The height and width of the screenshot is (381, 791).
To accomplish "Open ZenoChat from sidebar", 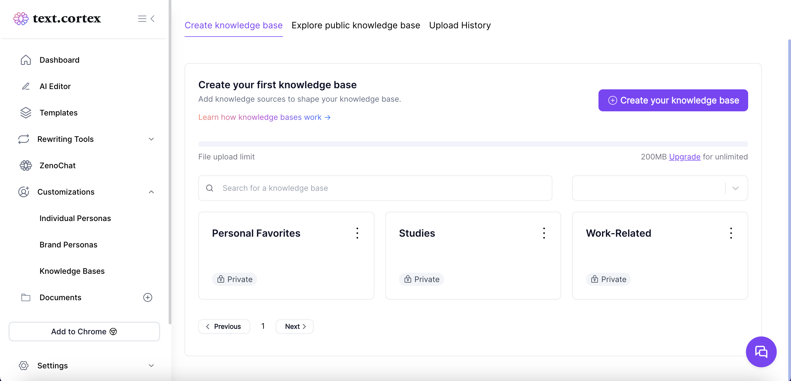I will (57, 165).
